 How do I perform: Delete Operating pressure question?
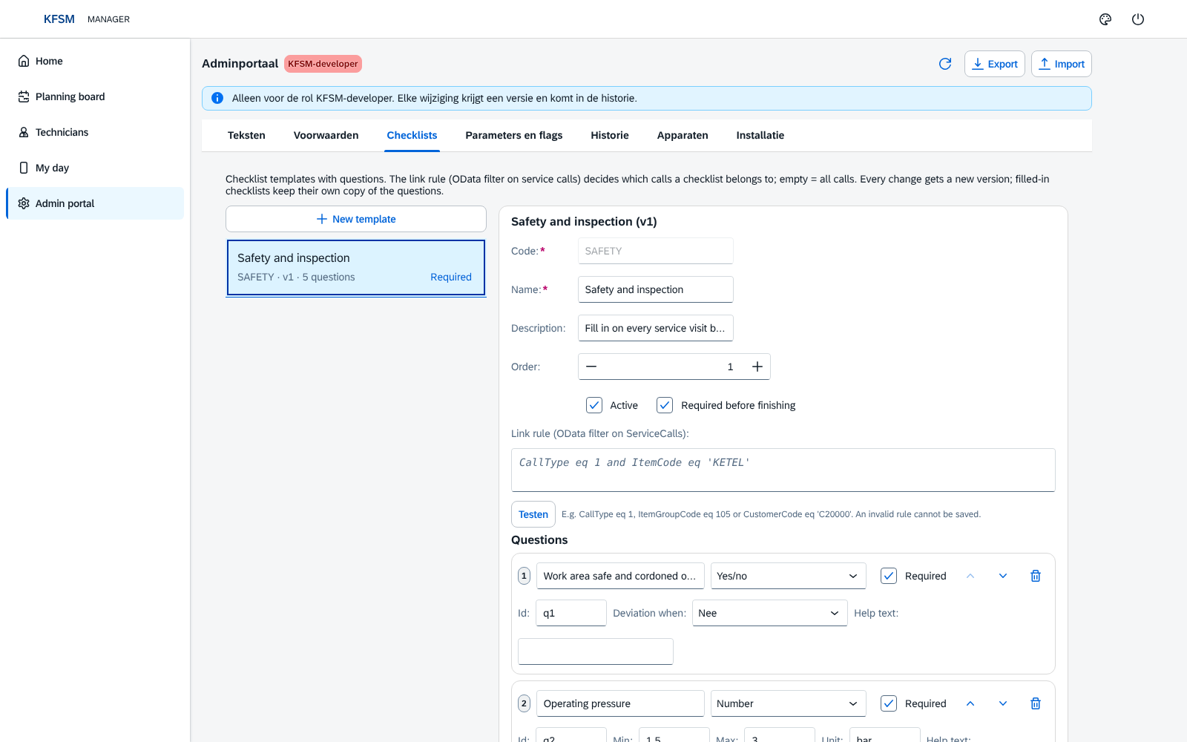1036,703
